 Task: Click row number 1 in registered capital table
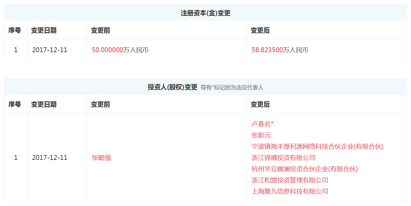16,50
